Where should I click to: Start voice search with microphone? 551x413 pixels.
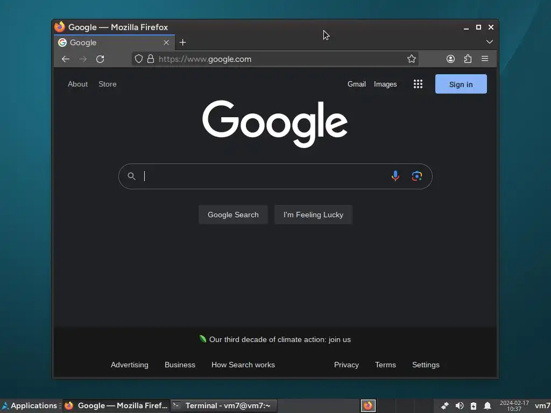click(x=395, y=176)
